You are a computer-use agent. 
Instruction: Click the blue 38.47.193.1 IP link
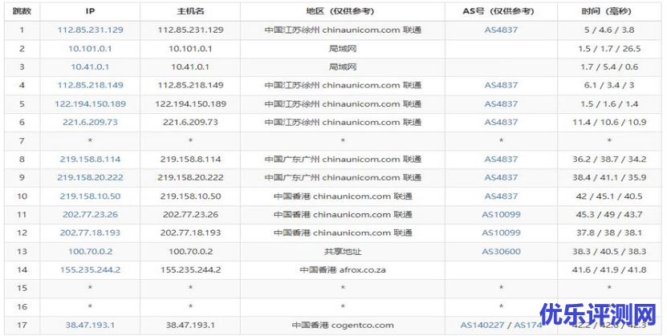[x=90, y=325]
